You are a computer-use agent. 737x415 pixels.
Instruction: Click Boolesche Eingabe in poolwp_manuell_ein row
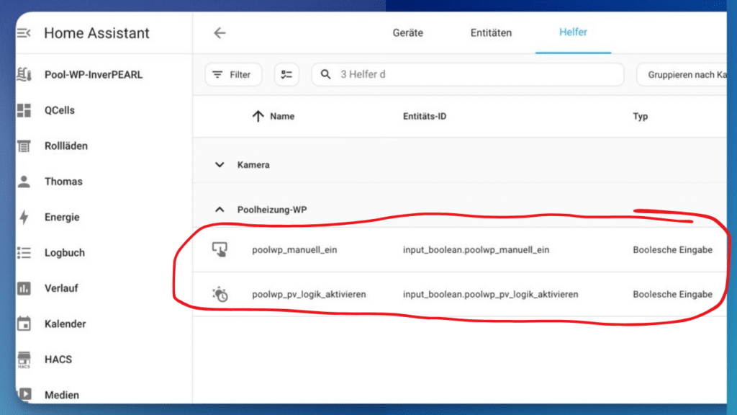click(x=673, y=250)
